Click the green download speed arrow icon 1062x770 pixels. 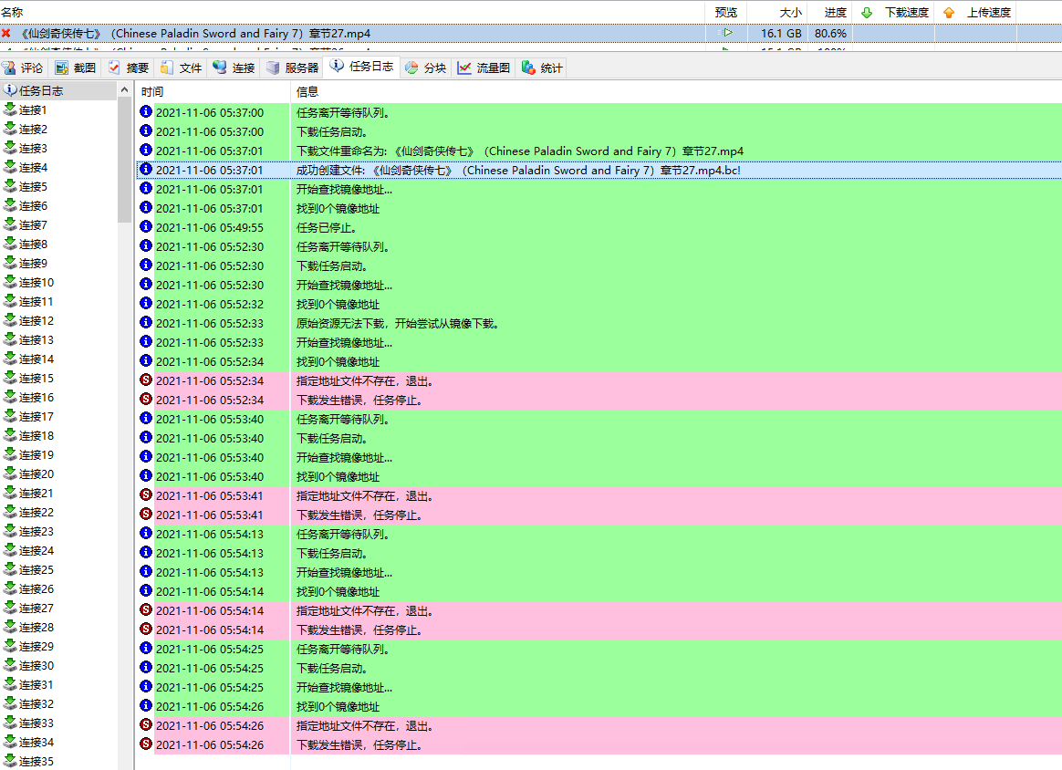pos(867,12)
